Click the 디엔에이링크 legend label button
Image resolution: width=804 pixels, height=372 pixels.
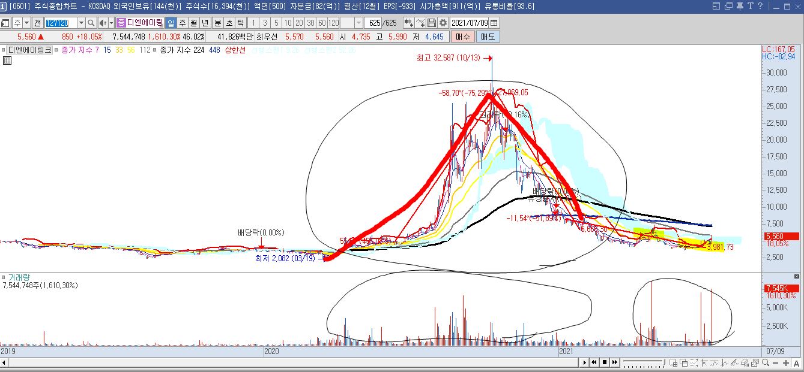[x=28, y=50]
